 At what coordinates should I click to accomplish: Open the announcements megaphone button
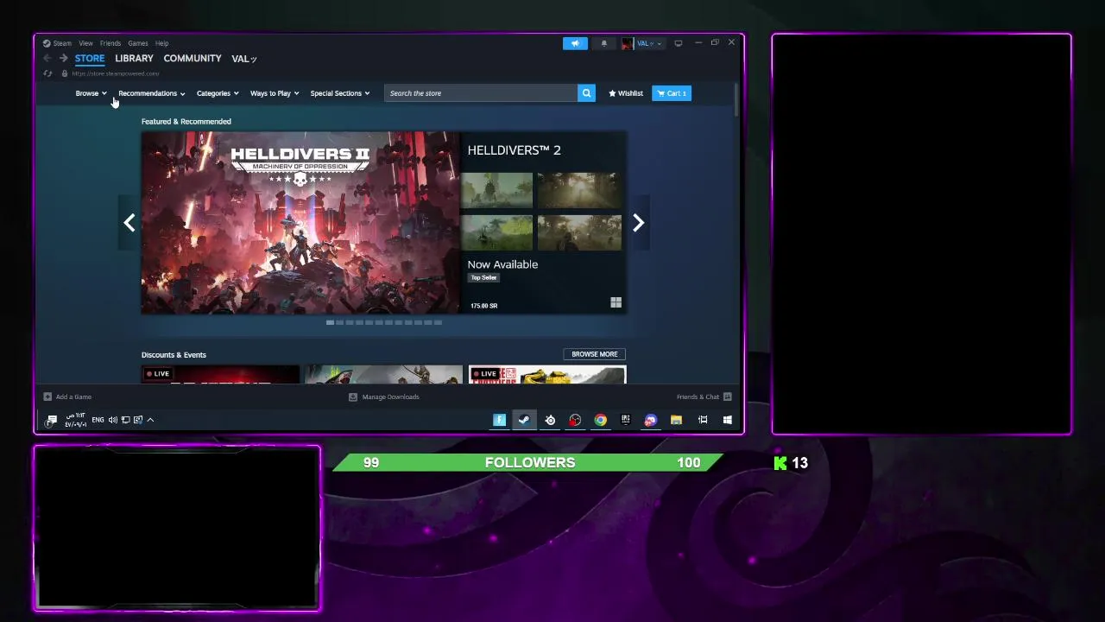coord(575,43)
